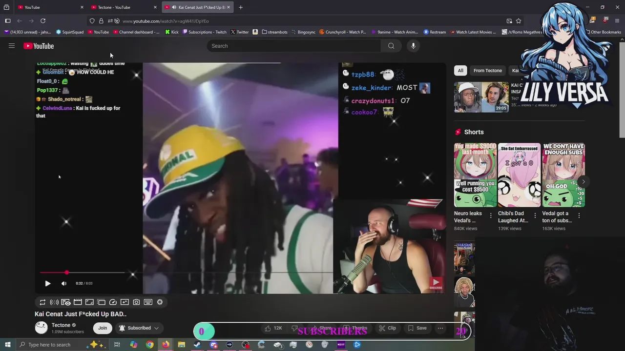Click the dashed-screen icon below the player

coord(101,302)
